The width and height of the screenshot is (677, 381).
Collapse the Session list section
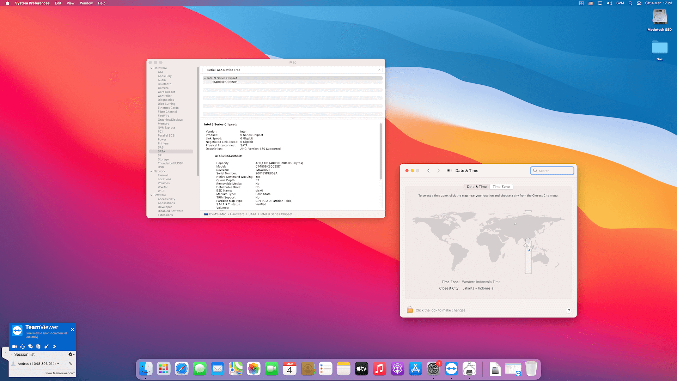12,354
